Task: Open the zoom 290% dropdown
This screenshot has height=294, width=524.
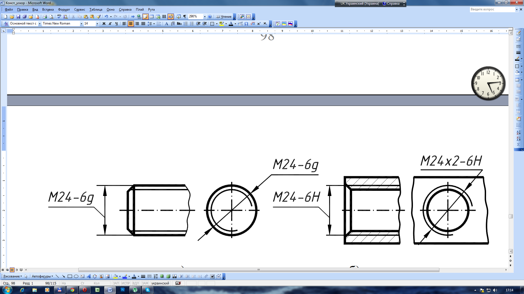Action: [x=205, y=17]
